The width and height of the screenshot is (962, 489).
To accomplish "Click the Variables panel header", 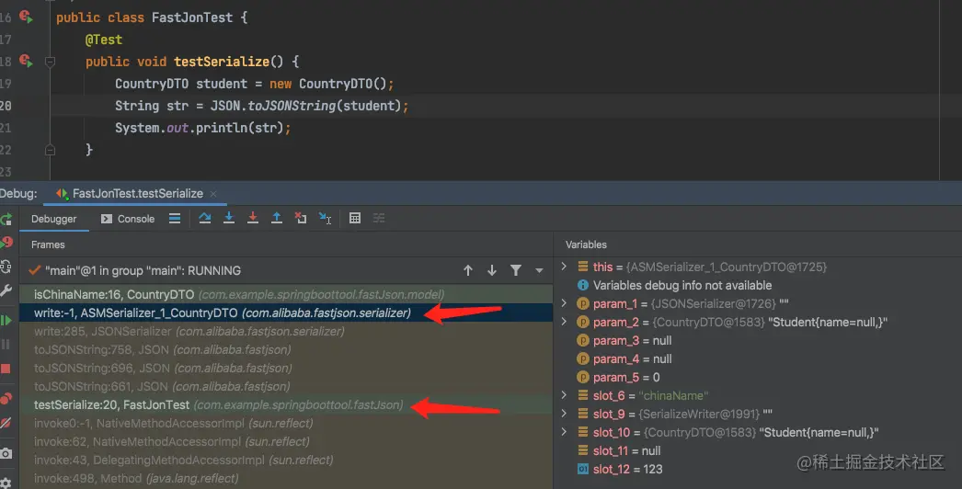I will (x=586, y=244).
